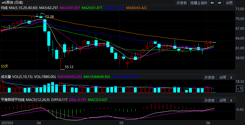The height and width of the screenshot is (125, 245).
Task: Click the 55.12 low price marker
Action: pos(69,67)
